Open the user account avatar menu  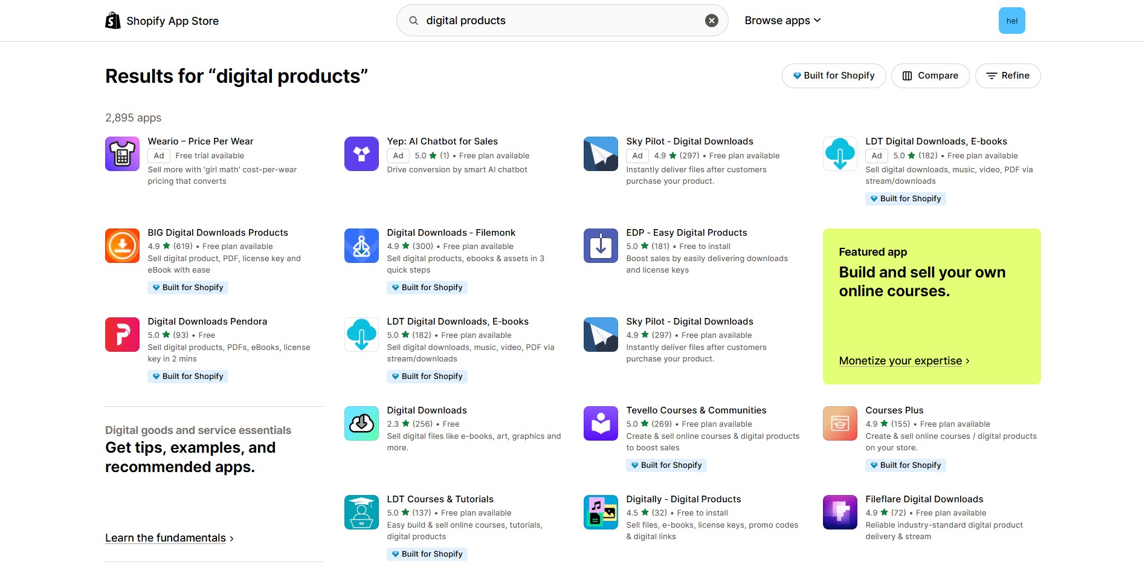pos(1011,20)
